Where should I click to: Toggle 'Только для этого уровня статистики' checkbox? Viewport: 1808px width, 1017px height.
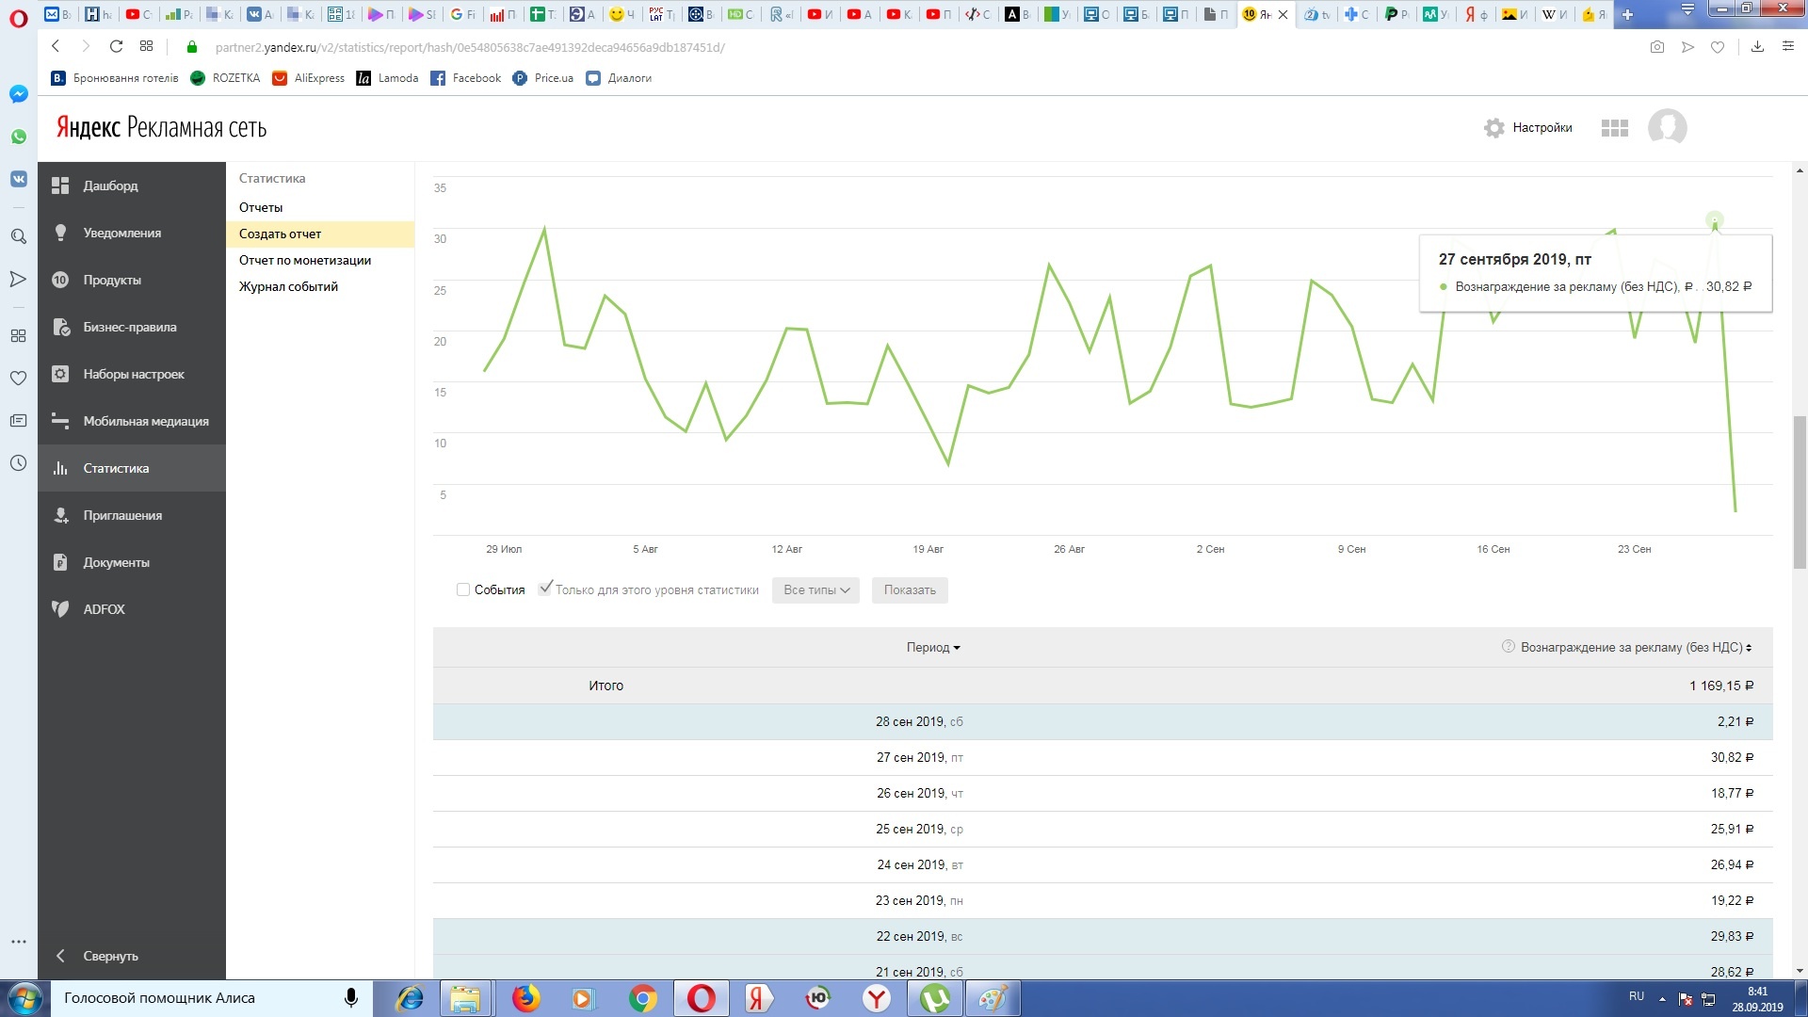click(544, 589)
